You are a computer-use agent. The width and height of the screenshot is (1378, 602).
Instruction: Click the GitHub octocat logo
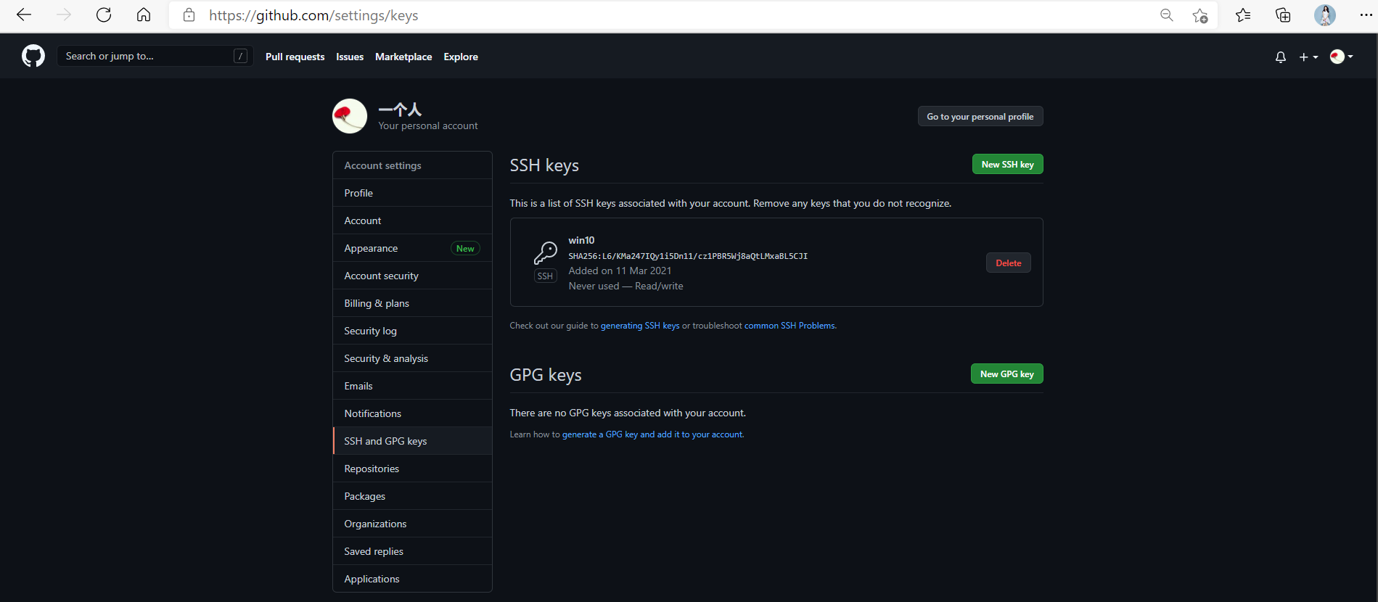(33, 56)
